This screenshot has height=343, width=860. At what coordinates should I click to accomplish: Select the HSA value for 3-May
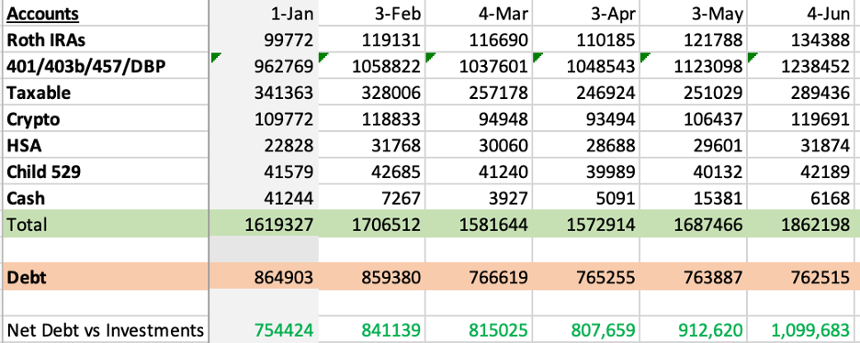tap(693, 145)
